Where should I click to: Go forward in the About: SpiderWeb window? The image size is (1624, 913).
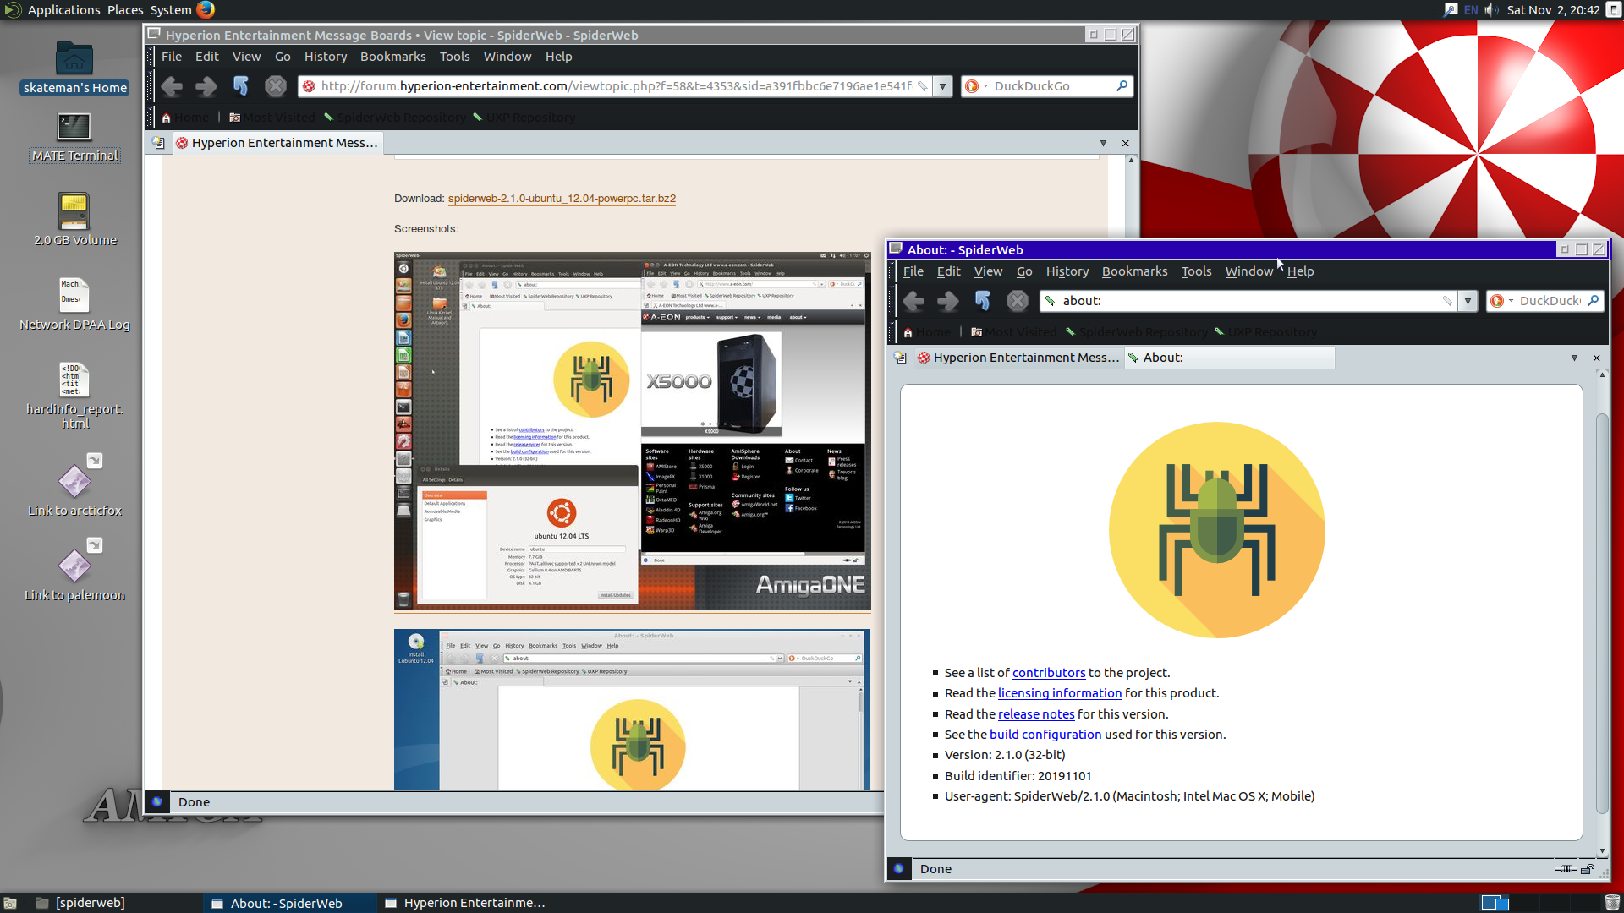pyautogui.click(x=948, y=301)
